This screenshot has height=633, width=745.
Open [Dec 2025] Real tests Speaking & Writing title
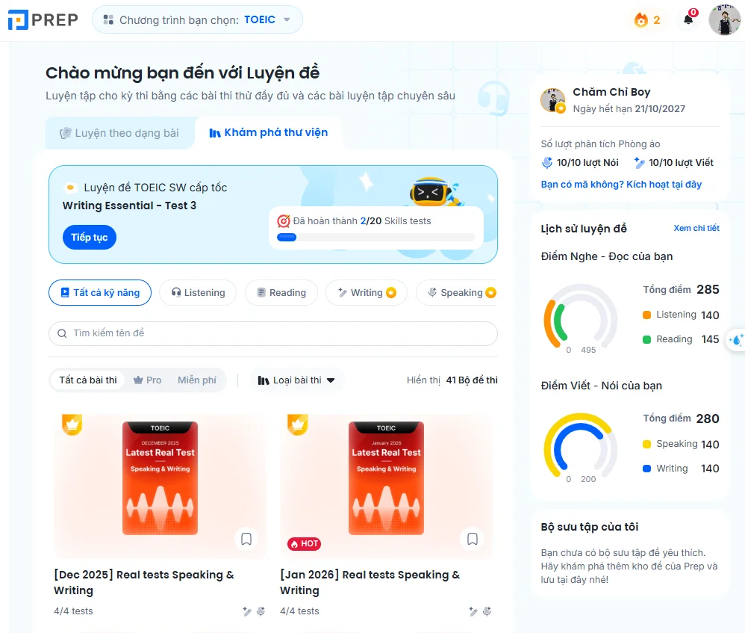(144, 583)
